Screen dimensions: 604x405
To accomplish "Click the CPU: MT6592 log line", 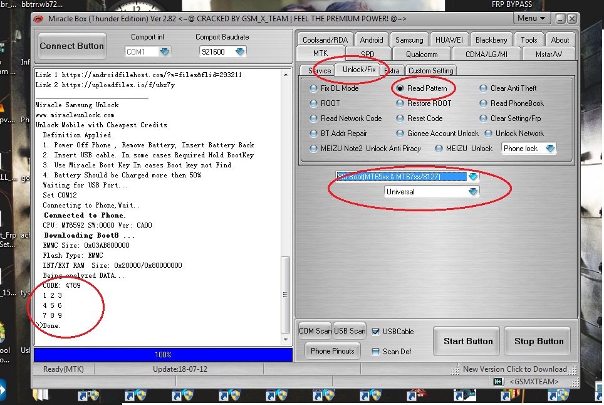I will pyautogui.click(x=97, y=225).
